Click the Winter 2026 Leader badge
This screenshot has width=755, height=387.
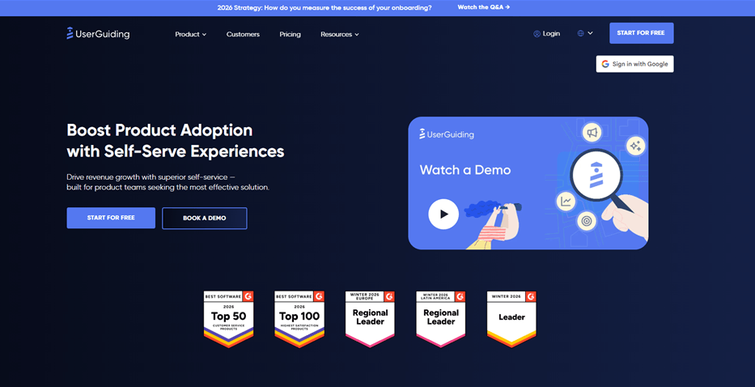point(511,318)
